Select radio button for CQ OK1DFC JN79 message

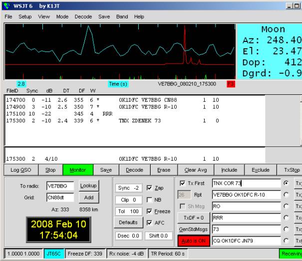click(x=286, y=241)
